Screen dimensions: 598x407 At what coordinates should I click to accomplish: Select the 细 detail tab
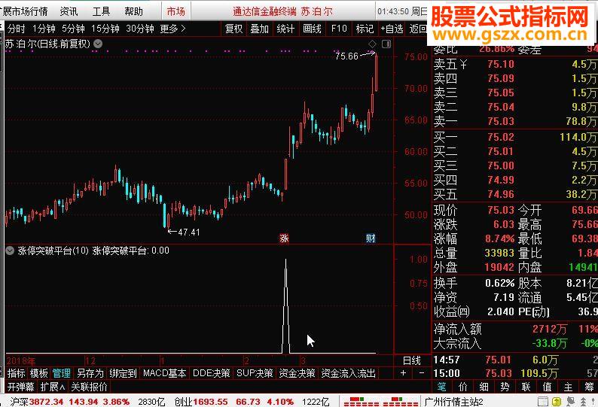484,387
